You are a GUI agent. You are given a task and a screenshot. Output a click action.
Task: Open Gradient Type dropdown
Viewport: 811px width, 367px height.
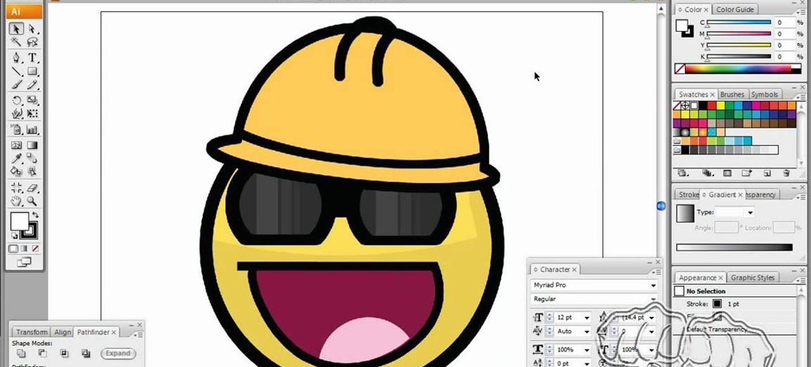tap(750, 212)
